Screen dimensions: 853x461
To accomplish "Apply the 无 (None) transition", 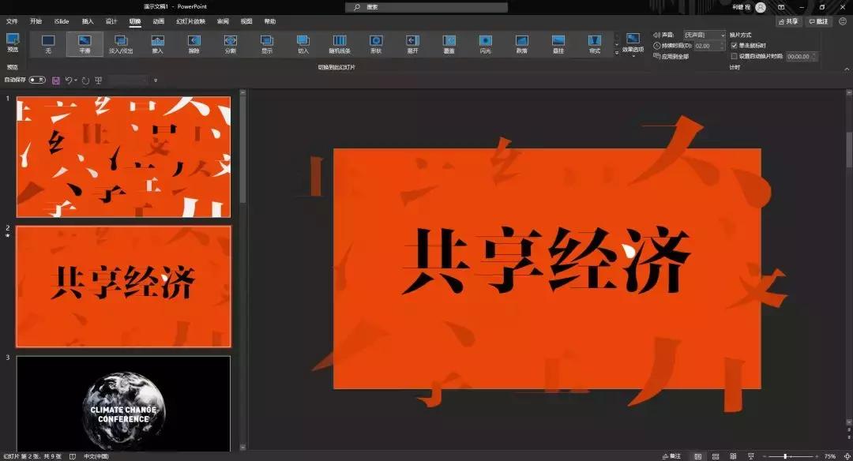I will click(49, 43).
